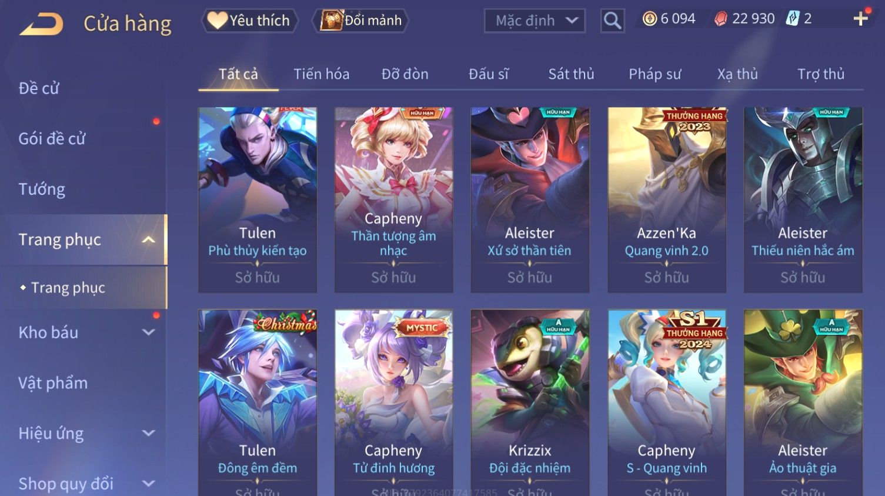The height and width of the screenshot is (496, 885).
Task: Tap the gold coin balance icon
Action: pos(649,19)
